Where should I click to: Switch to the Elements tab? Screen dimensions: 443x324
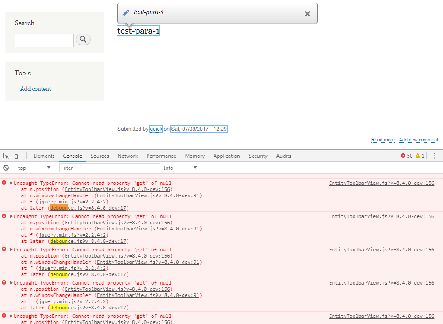click(x=44, y=156)
